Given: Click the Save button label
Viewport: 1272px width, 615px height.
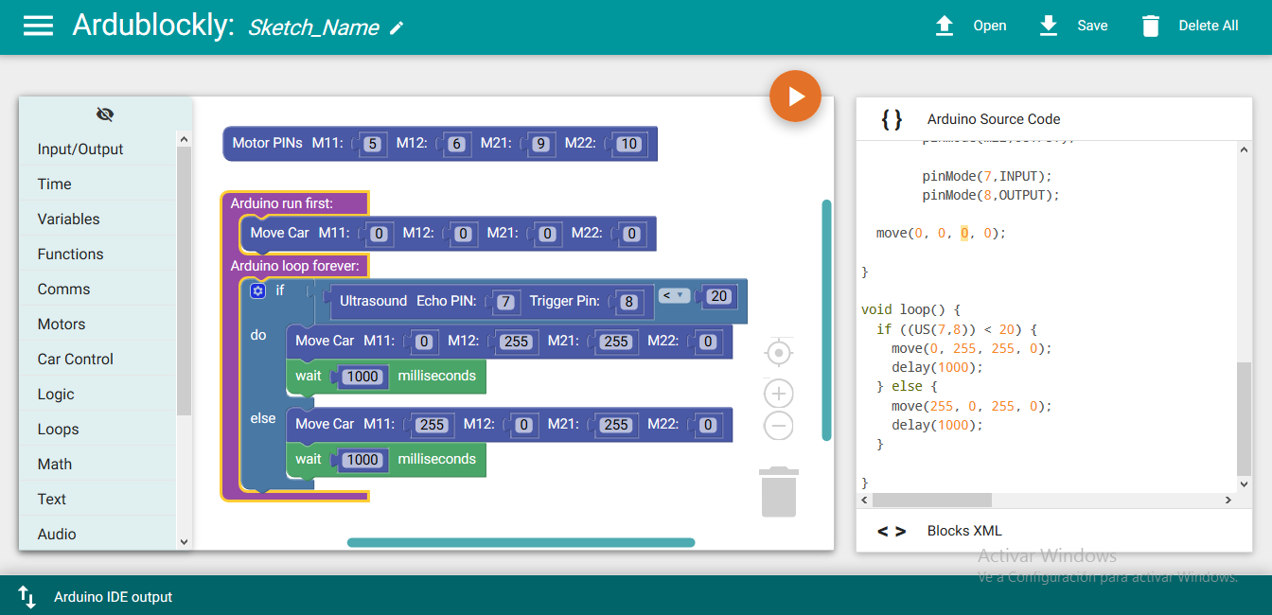Looking at the screenshot, I should [x=1092, y=26].
